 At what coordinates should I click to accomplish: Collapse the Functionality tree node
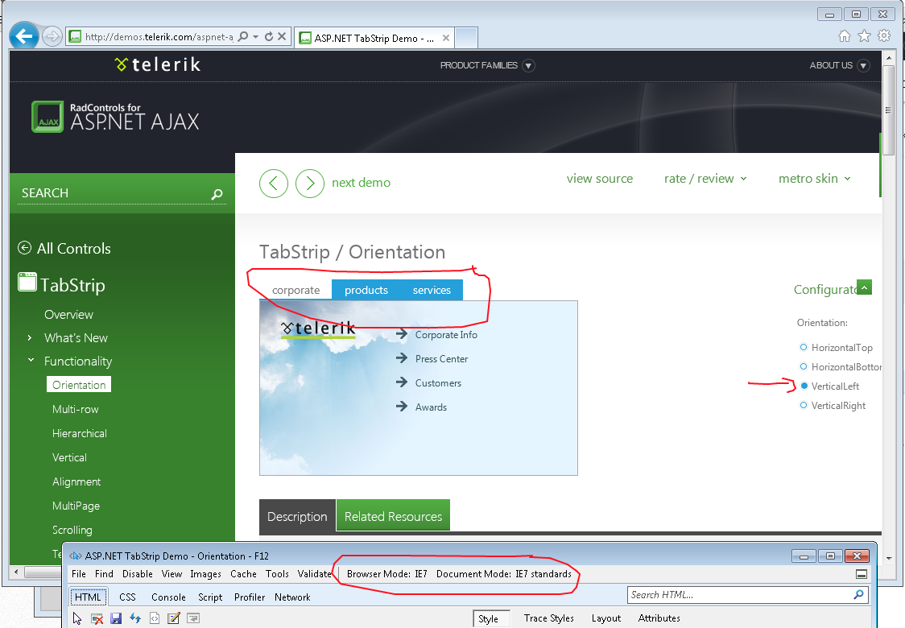(31, 360)
